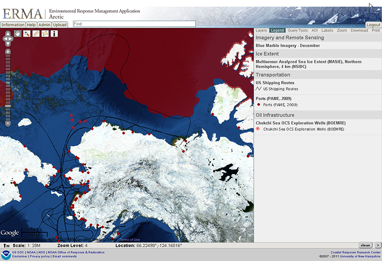This screenshot has width=382, height=261.
Task: Select the info identify tool
Action: click(54, 33)
